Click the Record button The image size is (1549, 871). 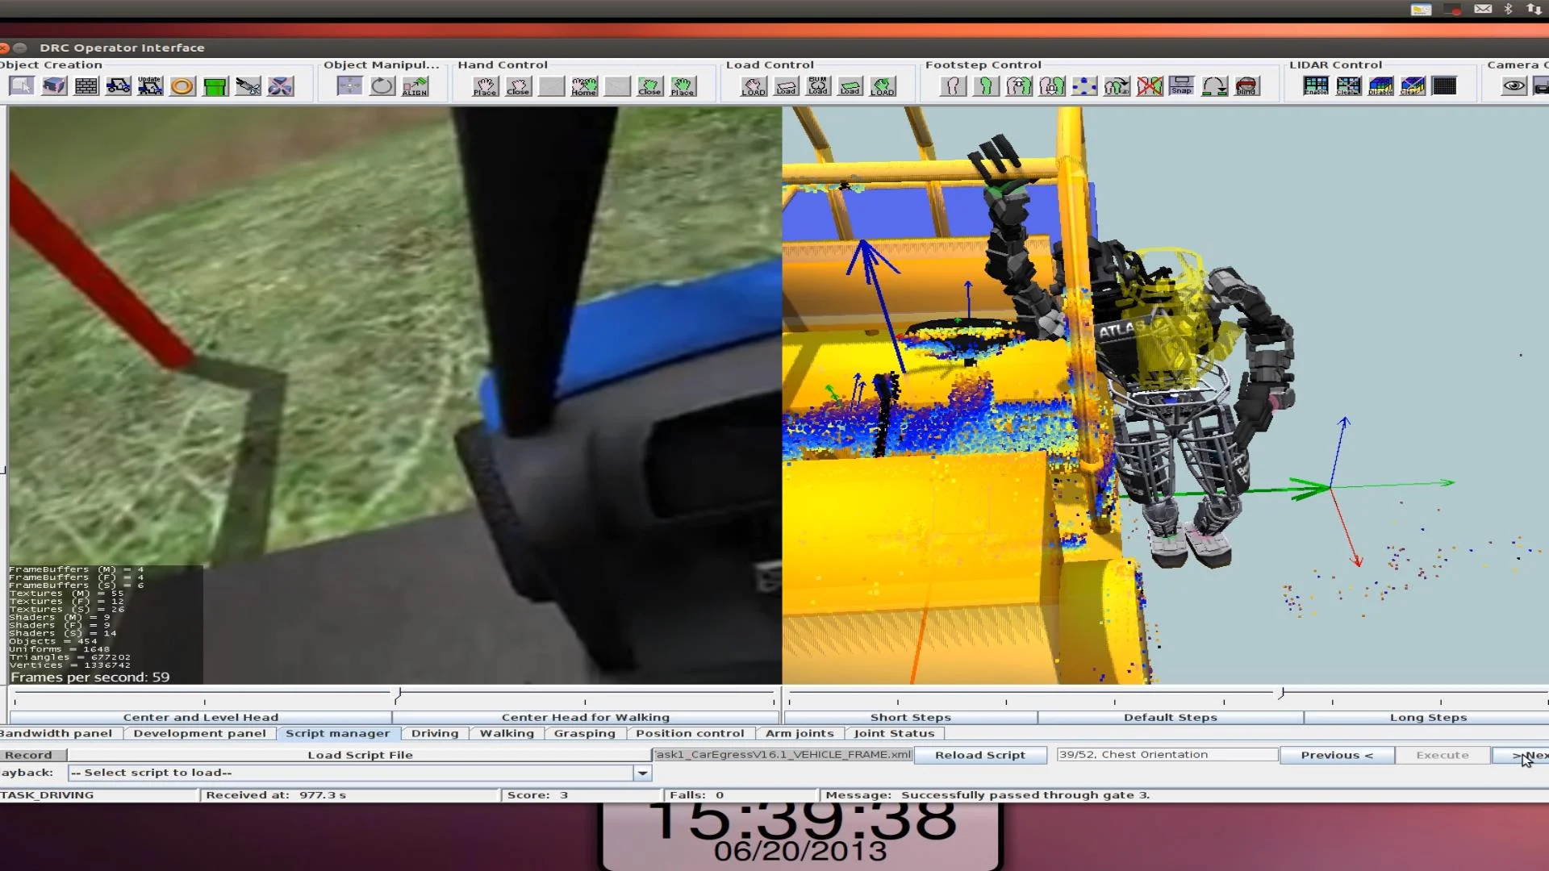[x=32, y=755]
